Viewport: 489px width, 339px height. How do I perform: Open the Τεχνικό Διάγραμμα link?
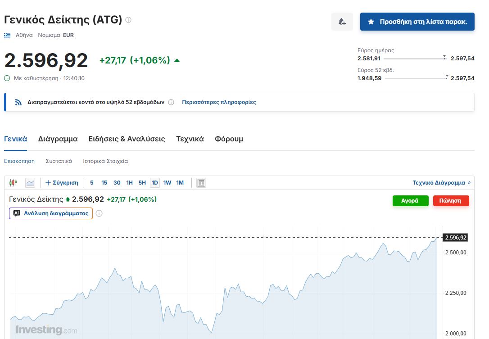441,183
